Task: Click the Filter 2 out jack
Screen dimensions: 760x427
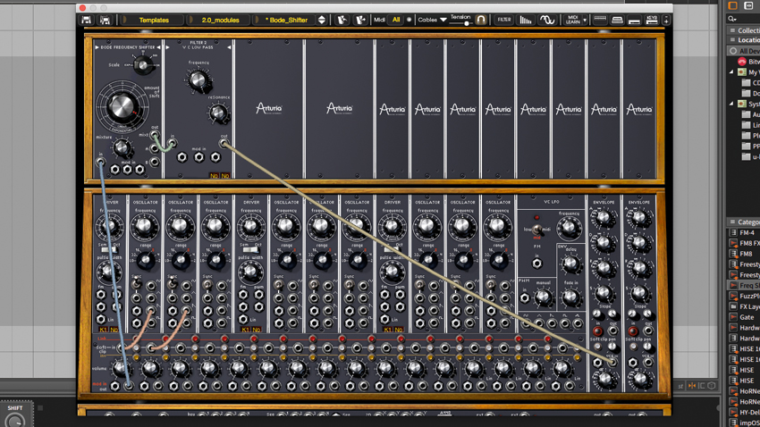Action: point(224,143)
